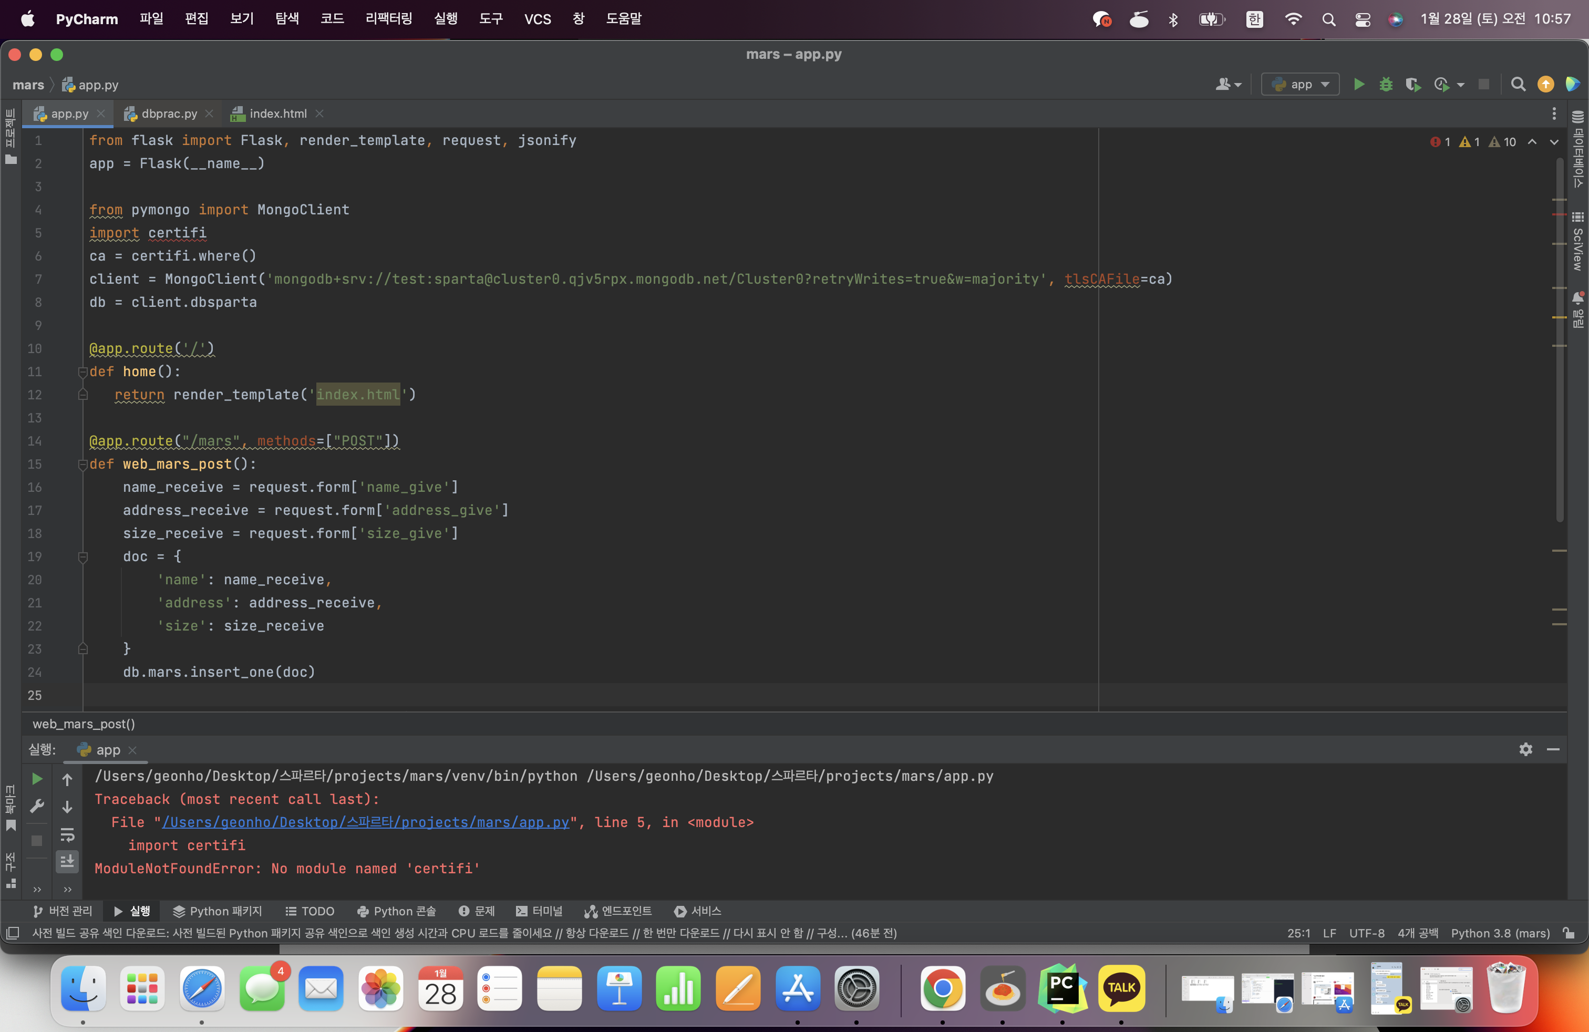Image resolution: width=1589 pixels, height=1032 pixels.
Task: Open KakaoTalk from the Dock
Action: (1121, 988)
